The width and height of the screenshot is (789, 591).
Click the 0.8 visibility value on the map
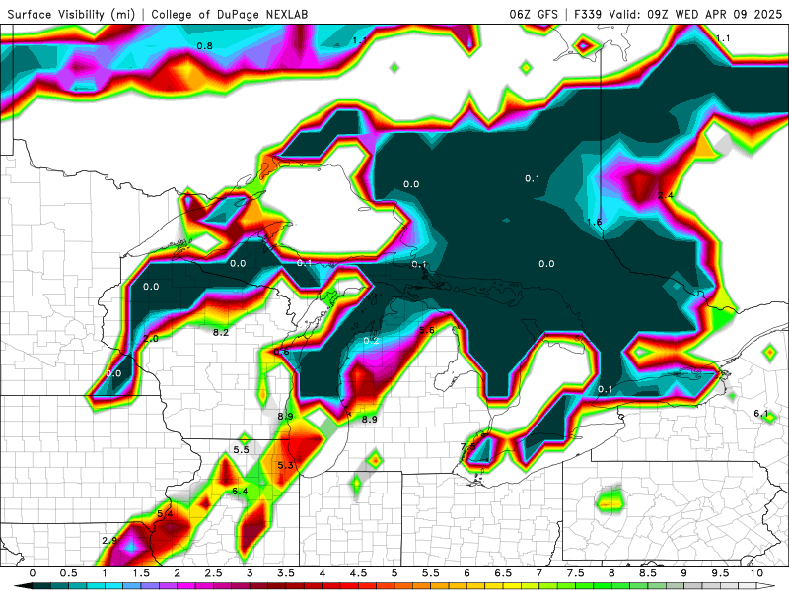click(x=204, y=46)
